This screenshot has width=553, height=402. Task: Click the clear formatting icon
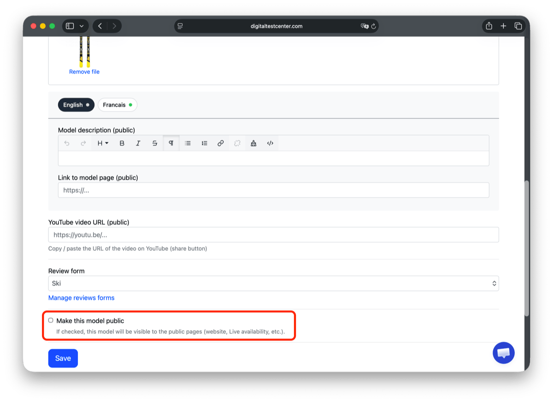coord(253,143)
